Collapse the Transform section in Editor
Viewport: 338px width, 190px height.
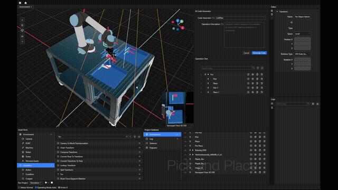pos(277,12)
